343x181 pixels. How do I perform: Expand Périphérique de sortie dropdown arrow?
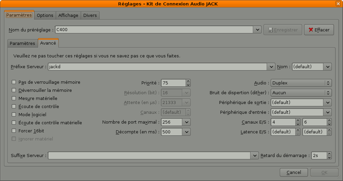(328, 102)
